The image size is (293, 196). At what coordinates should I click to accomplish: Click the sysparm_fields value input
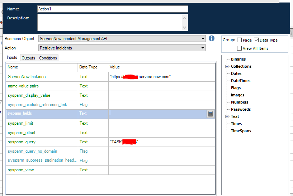157,114
